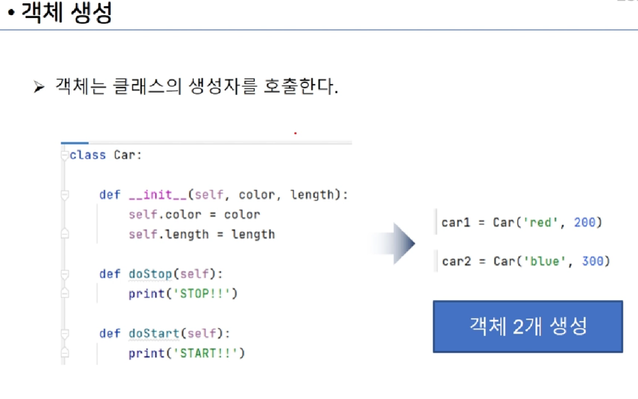Click the blue 객체 2개 생성 box
The image size is (638, 399).
[528, 326]
